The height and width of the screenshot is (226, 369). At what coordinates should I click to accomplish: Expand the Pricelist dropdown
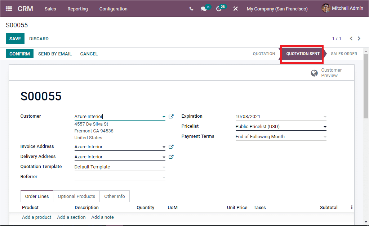coord(325,127)
